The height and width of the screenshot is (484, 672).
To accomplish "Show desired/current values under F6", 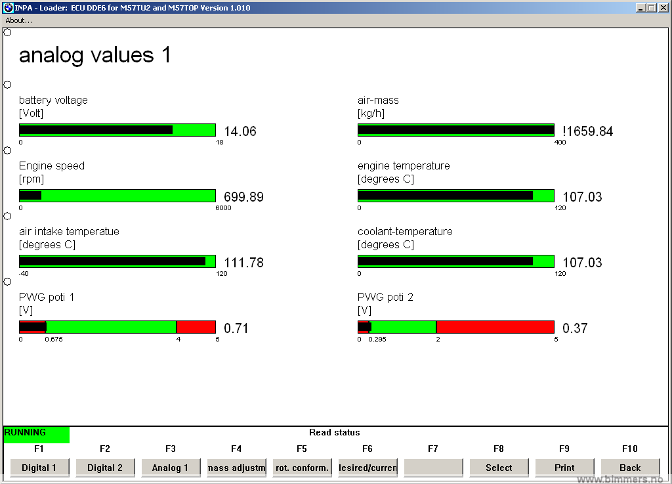I will click(367, 468).
